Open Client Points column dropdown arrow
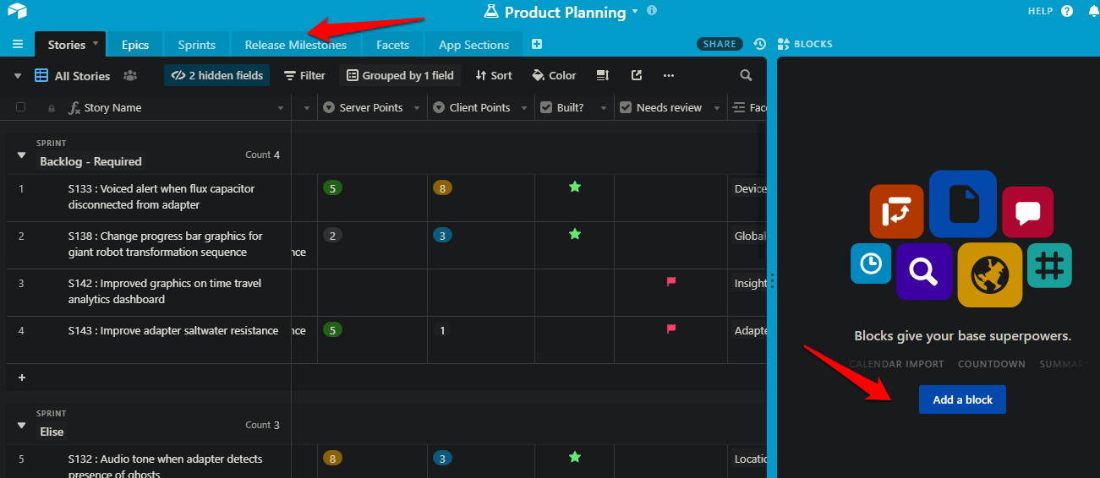 [x=524, y=108]
